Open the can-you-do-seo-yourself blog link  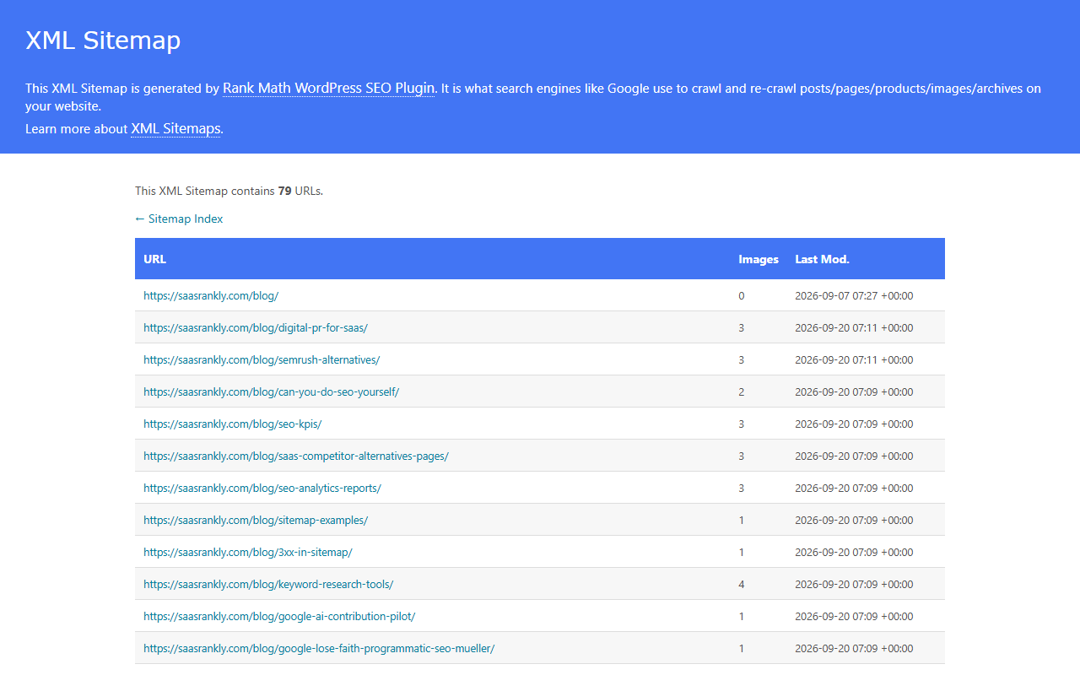coord(271,391)
